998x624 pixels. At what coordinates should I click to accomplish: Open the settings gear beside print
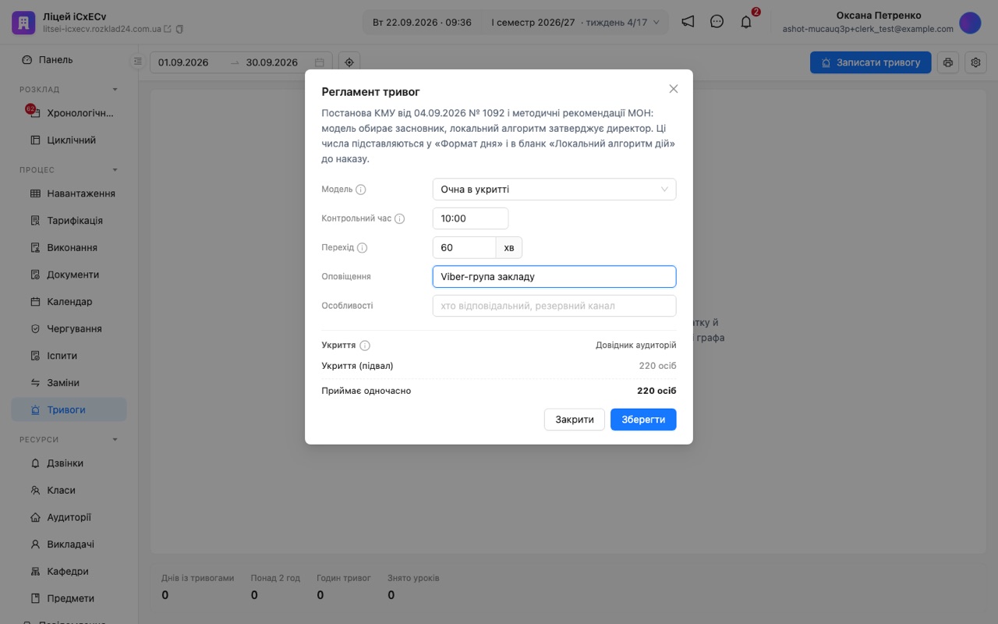[x=975, y=62]
